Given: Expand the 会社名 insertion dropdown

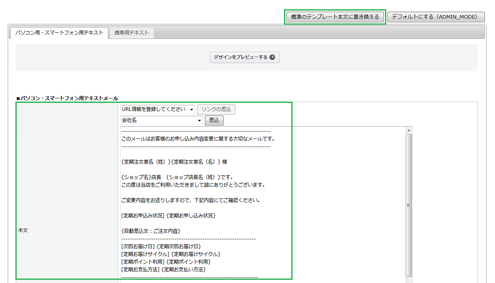Looking at the screenshot, I should 161,121.
